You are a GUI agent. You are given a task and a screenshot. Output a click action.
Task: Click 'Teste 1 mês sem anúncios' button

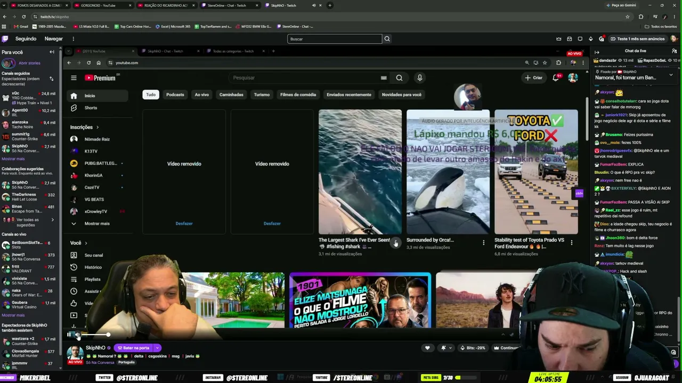pos(637,39)
